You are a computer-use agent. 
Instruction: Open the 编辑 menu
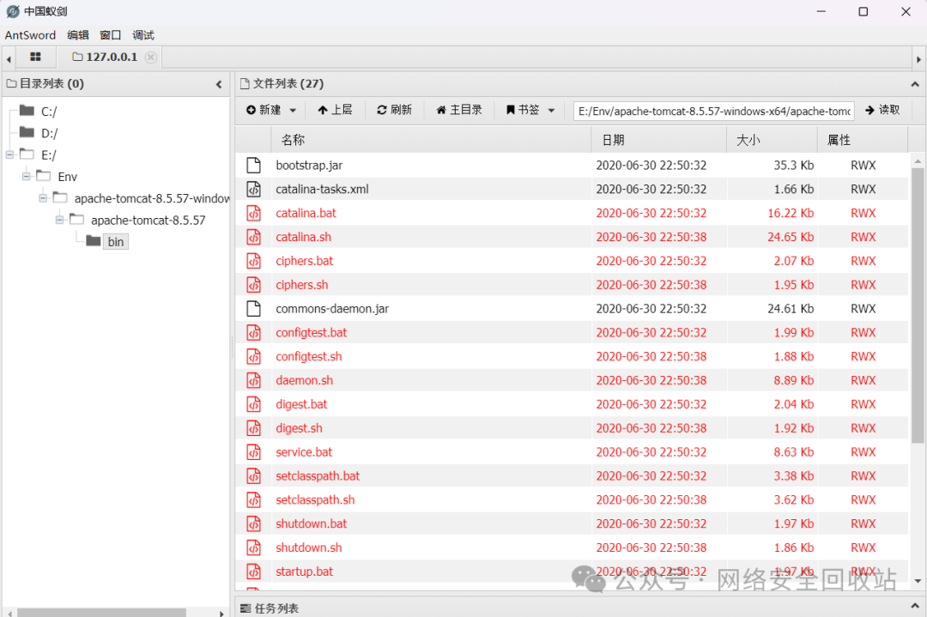point(78,35)
